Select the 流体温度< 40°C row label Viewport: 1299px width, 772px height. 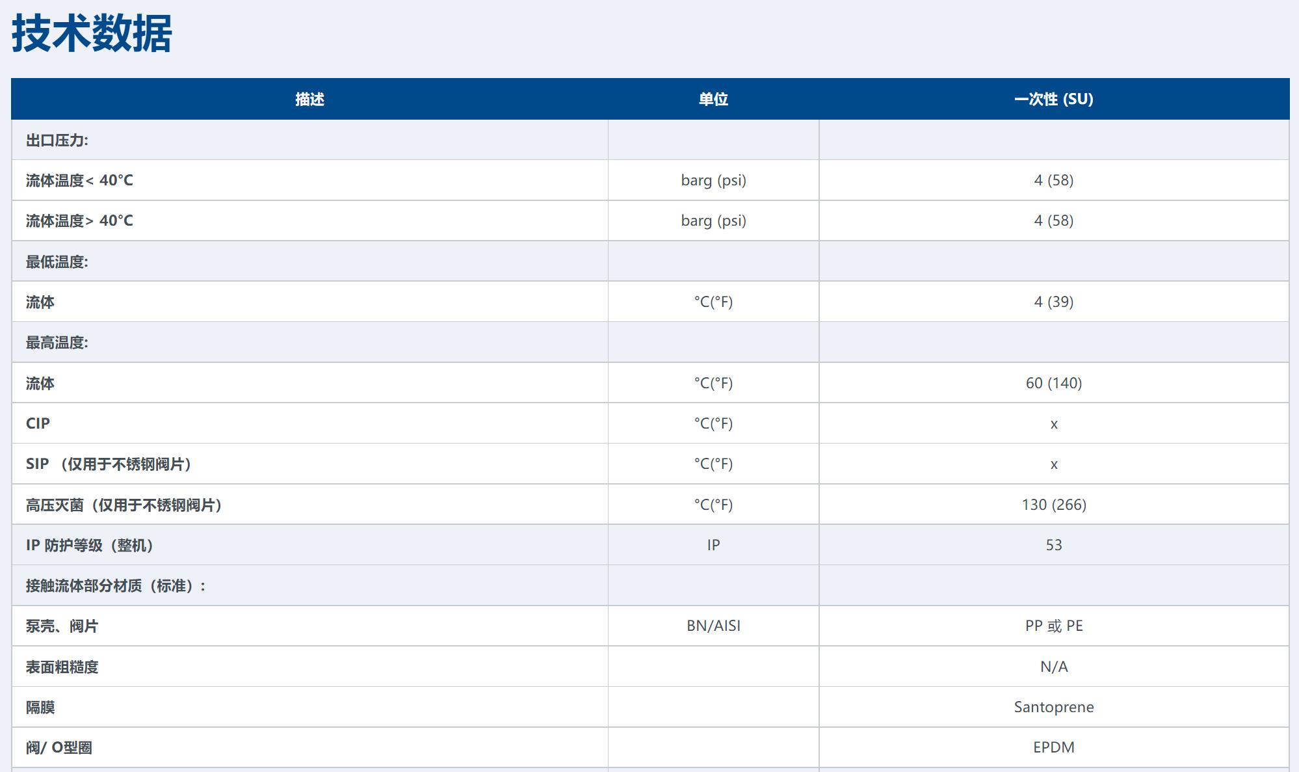tap(79, 180)
